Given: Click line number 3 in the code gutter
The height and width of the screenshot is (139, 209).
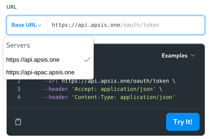Looking at the screenshot, I should [19, 89].
